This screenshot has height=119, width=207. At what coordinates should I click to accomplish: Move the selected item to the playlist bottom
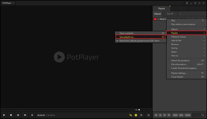pyautogui.click(x=169, y=115)
